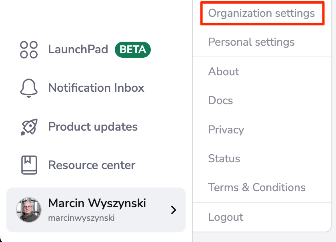Viewport: 336px width, 242px height.
Task: Click the Resource center entry
Action: 92,165
